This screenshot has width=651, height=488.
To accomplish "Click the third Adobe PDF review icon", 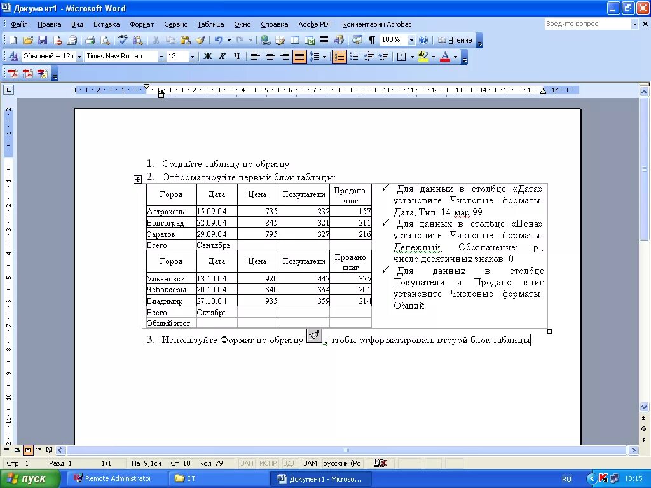I will [x=42, y=74].
